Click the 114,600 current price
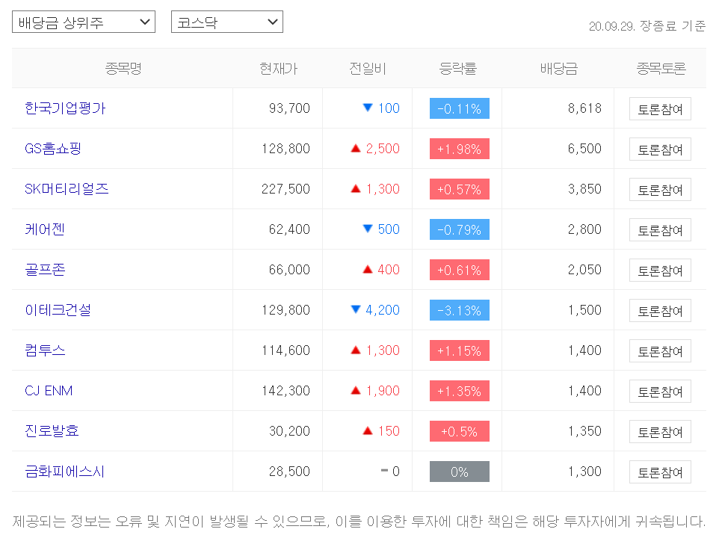Viewport: 719px width, 544px height. [286, 350]
